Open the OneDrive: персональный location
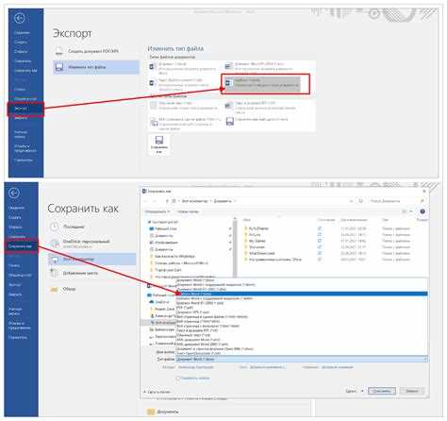Viewport: 447px width, 421px height. pos(91,244)
